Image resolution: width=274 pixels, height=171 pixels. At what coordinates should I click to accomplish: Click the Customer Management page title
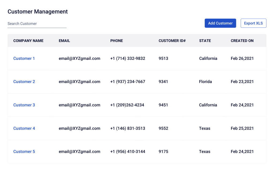38,11
